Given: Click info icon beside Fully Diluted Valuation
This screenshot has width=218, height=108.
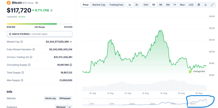Looking at the screenshot, I should 34,49.
